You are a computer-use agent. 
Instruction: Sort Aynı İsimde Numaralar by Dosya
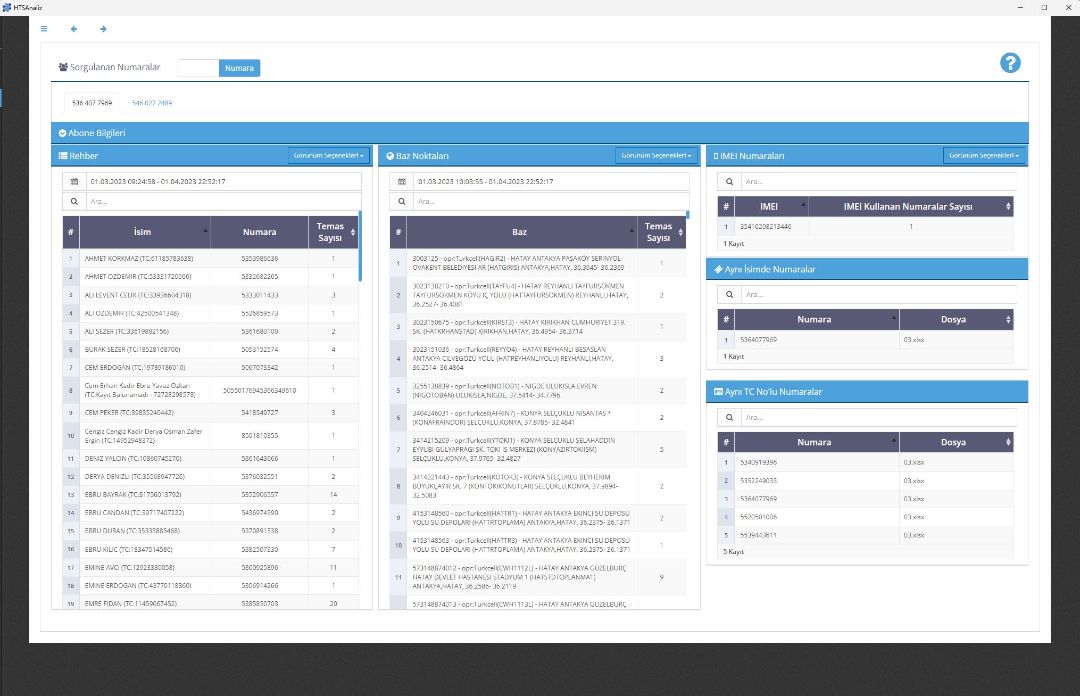point(956,319)
